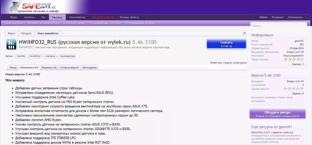
Task: Open Помощь проекту in the navigation
Action: [x=129, y=17]
